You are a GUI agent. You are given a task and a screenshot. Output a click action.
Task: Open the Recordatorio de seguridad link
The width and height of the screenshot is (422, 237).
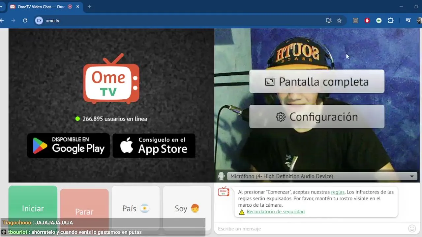[x=276, y=212]
